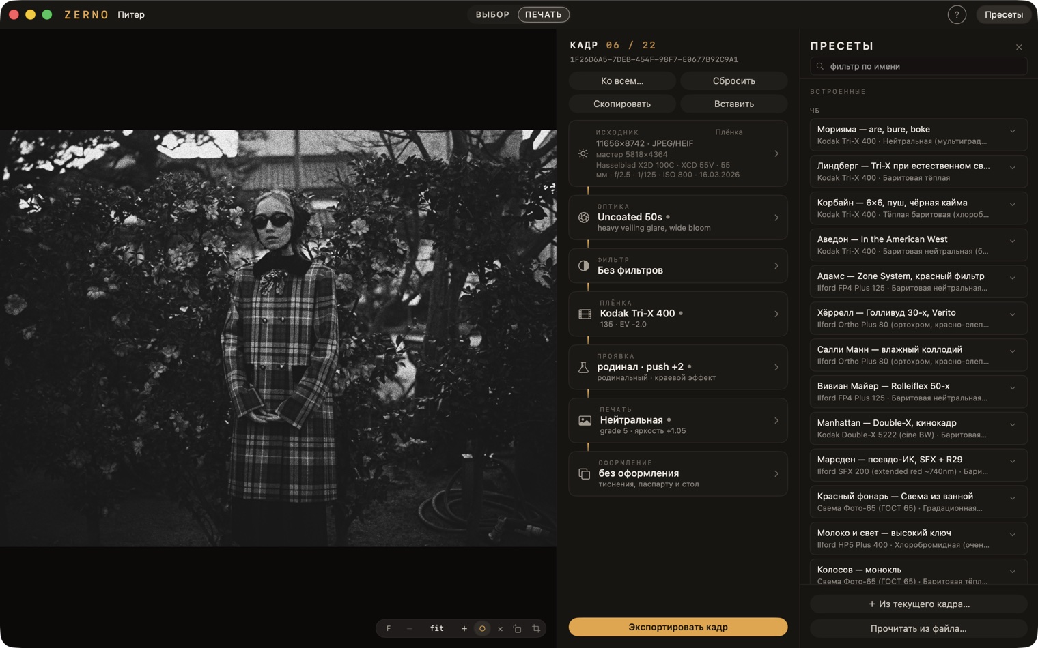Expand the без оформления section

pyautogui.click(x=776, y=473)
